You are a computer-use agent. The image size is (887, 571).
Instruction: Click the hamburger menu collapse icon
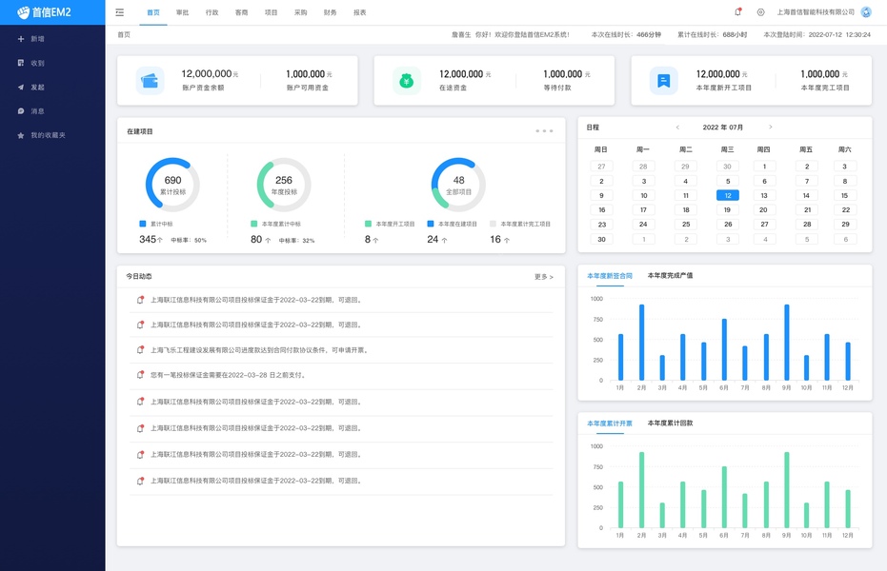click(119, 11)
